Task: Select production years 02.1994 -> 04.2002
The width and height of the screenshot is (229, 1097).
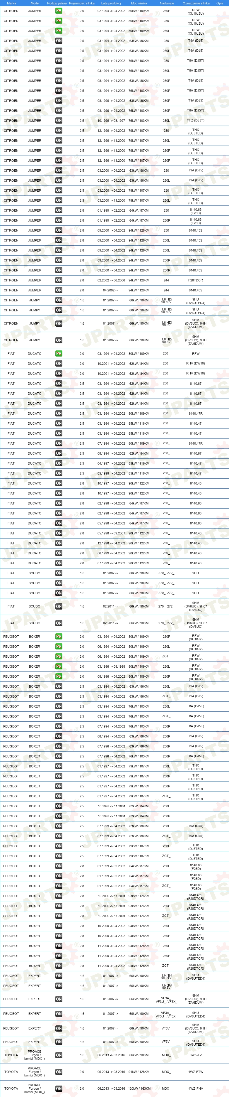Action: (x=111, y=11)
